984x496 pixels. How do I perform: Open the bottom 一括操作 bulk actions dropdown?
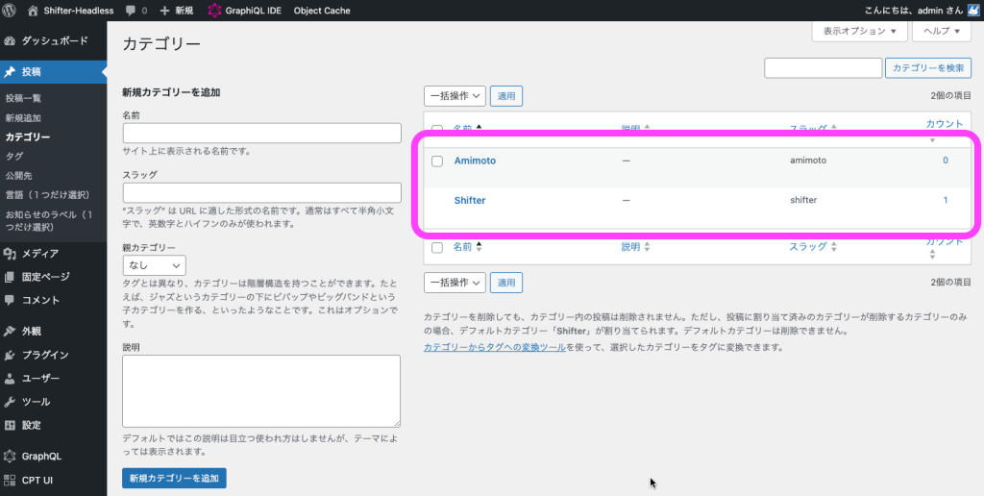coord(455,283)
